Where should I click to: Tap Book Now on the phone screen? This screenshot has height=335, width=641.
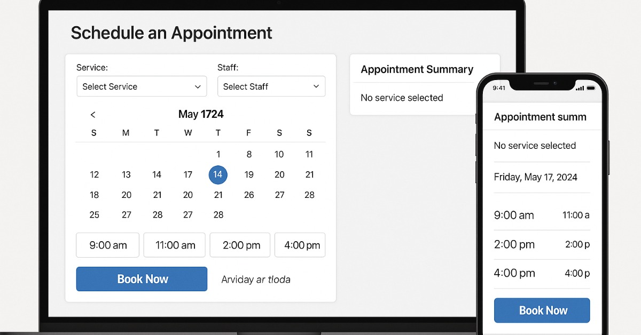(x=542, y=310)
